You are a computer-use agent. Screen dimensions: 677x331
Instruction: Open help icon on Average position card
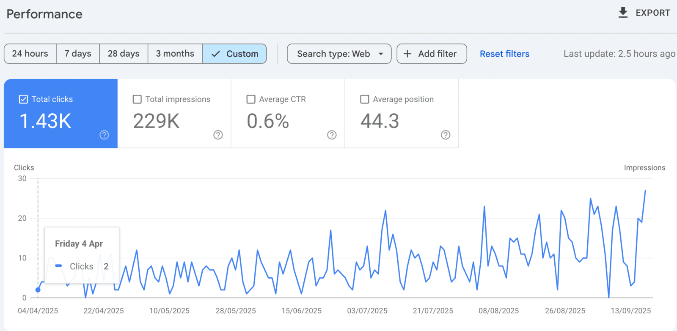(446, 135)
